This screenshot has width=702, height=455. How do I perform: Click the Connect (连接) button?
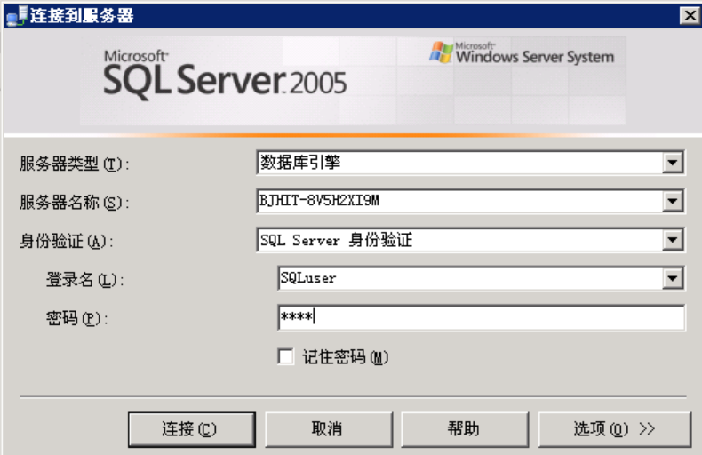coord(192,429)
